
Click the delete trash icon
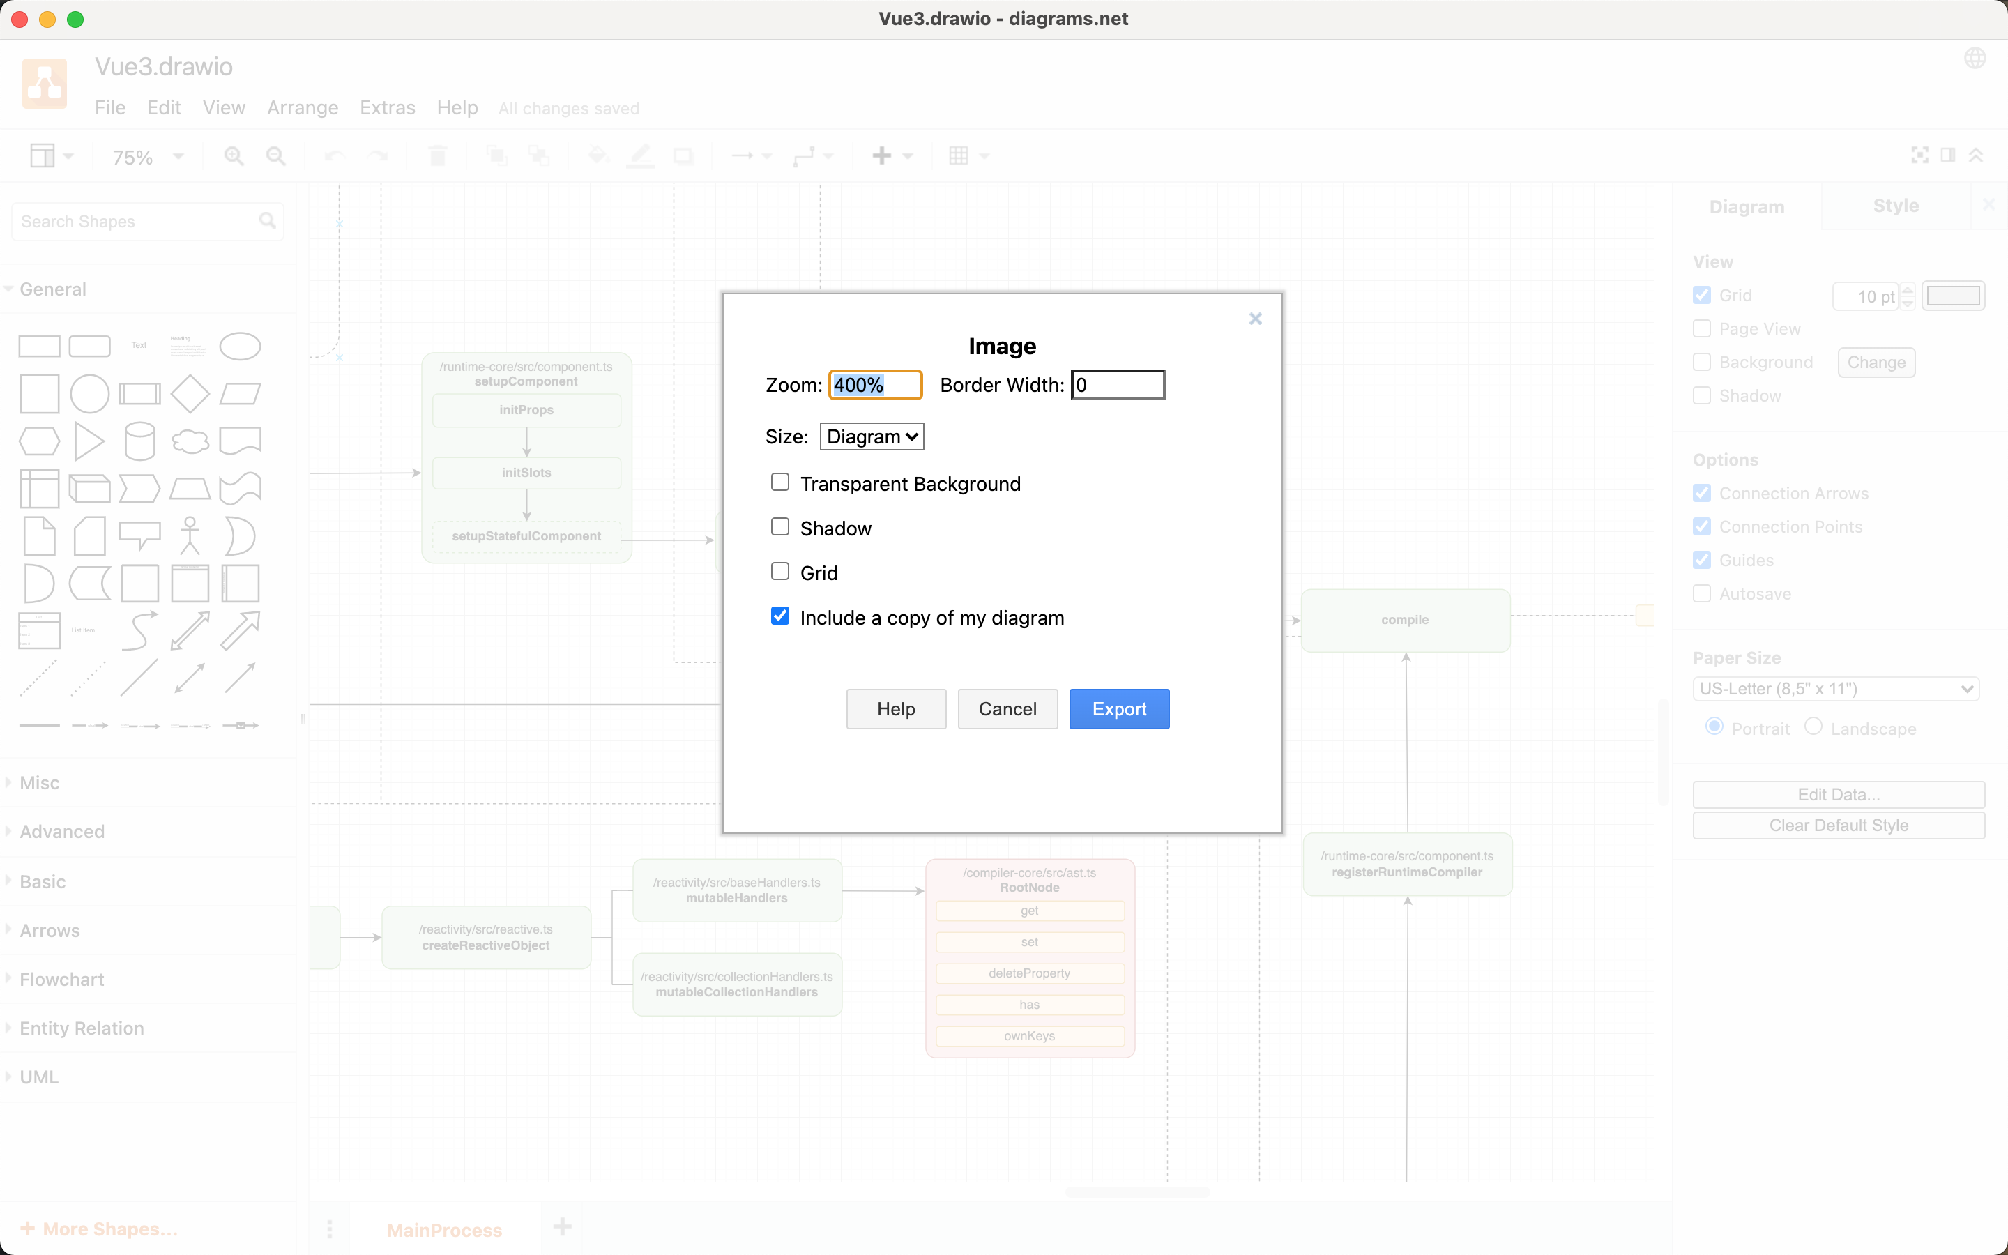437,156
